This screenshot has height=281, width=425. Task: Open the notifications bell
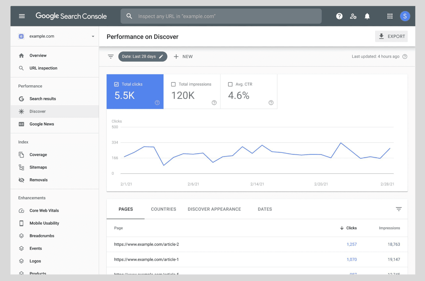tap(367, 16)
